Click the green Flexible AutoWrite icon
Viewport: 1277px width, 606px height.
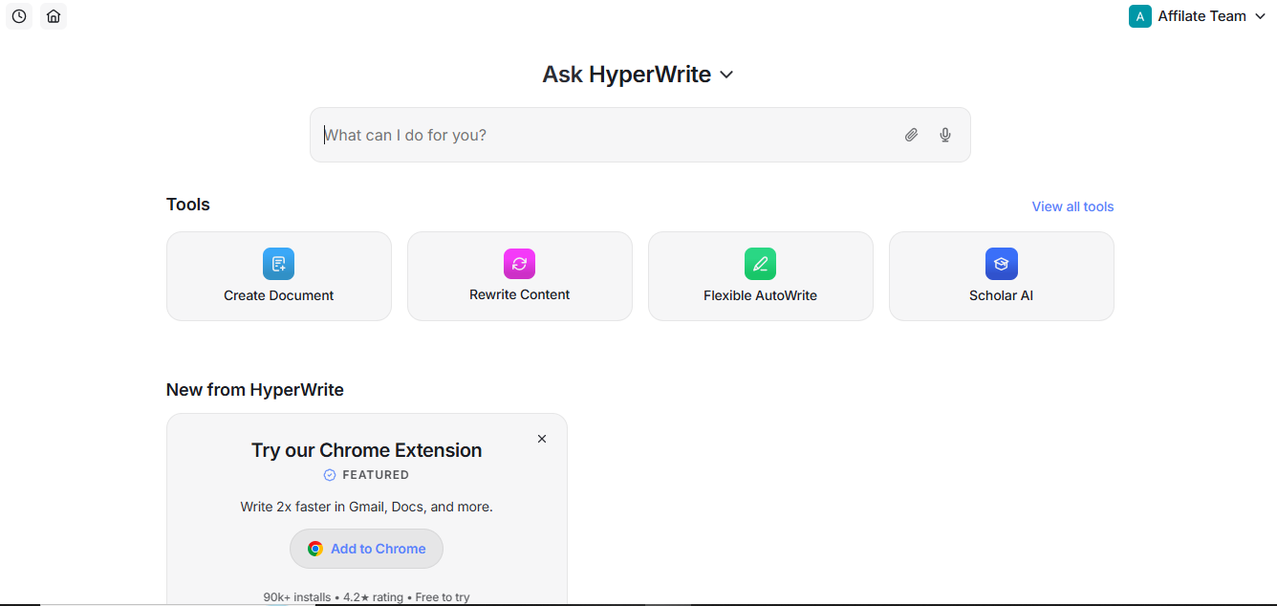pos(761,264)
